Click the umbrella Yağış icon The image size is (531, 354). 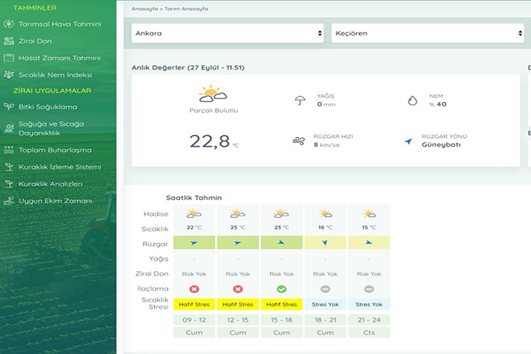pyautogui.click(x=299, y=101)
